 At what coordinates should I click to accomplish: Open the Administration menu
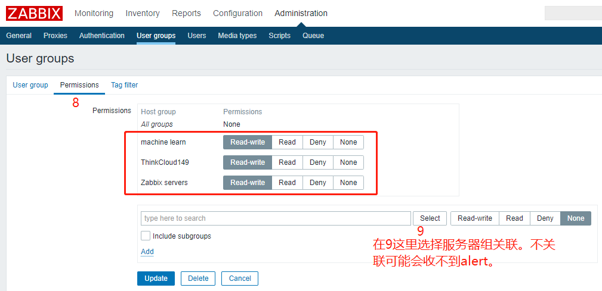tap(301, 14)
